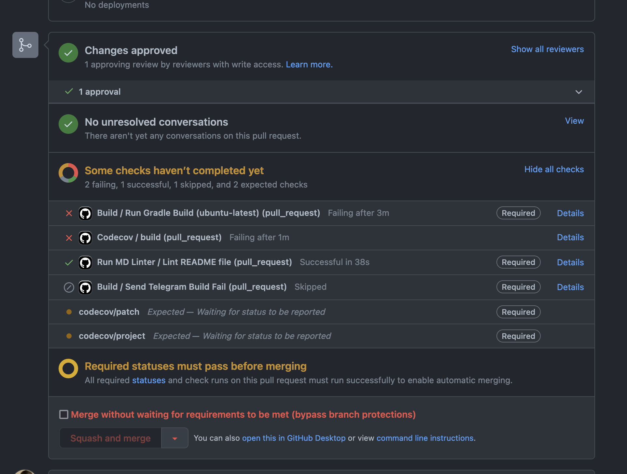The width and height of the screenshot is (627, 474).
Task: Click GitHub avatar on Send Telegram Build Fail row
Action: click(x=85, y=287)
